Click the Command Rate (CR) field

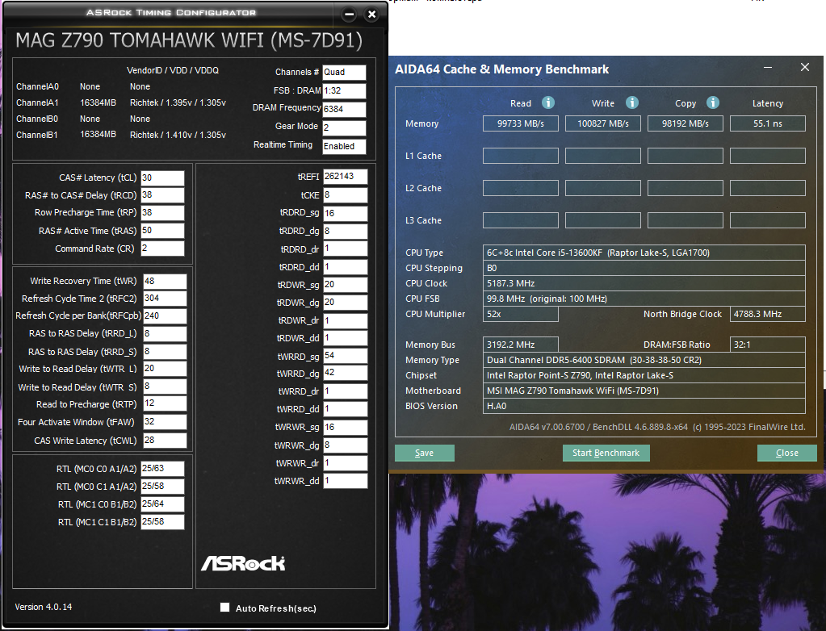click(162, 249)
